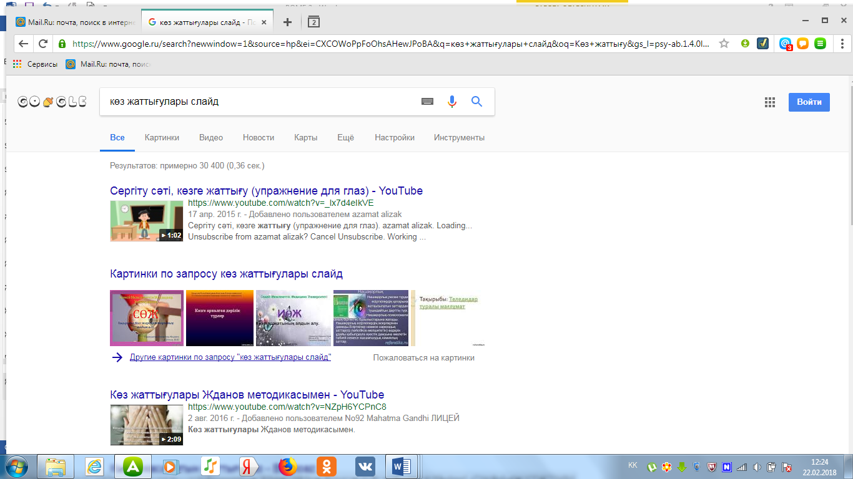Open the green lines extension icon
Image resolution: width=853 pixels, height=479 pixels.
[821, 44]
